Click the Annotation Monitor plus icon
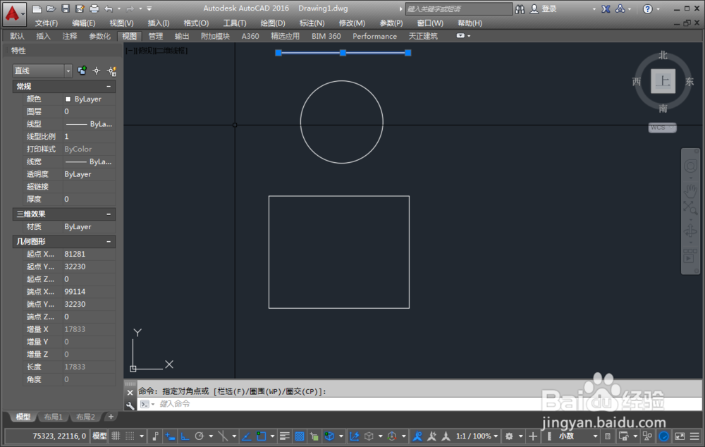The width and height of the screenshot is (705, 447). [x=533, y=436]
